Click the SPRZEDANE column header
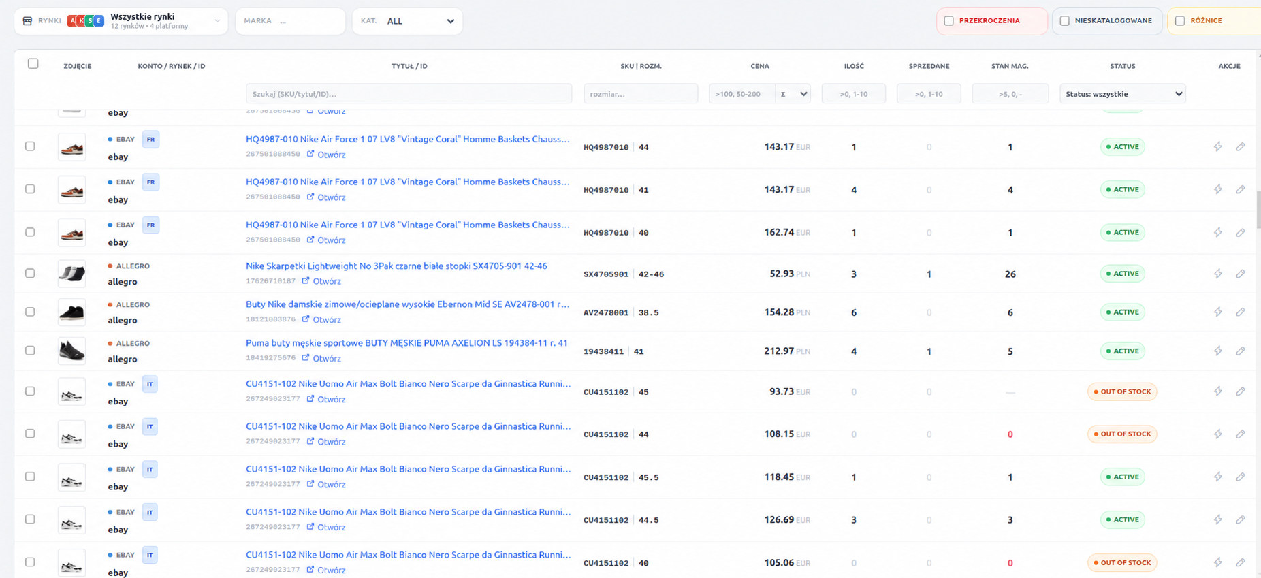Image resolution: width=1261 pixels, height=578 pixels. coord(929,66)
